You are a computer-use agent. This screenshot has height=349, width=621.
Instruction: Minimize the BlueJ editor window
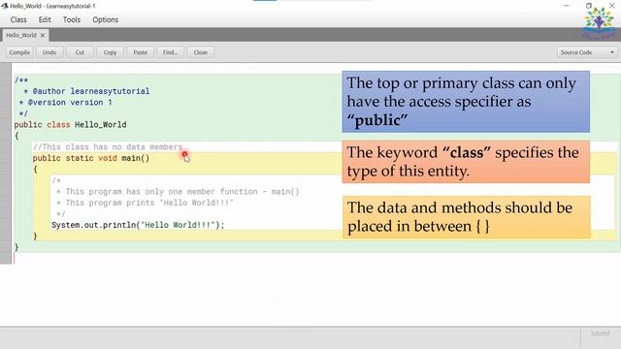[567, 6]
